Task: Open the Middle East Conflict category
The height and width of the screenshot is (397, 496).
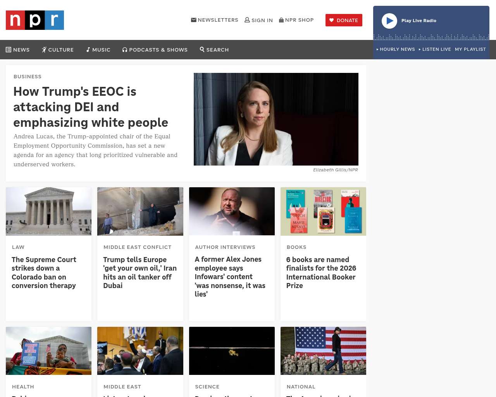Action: click(137, 247)
